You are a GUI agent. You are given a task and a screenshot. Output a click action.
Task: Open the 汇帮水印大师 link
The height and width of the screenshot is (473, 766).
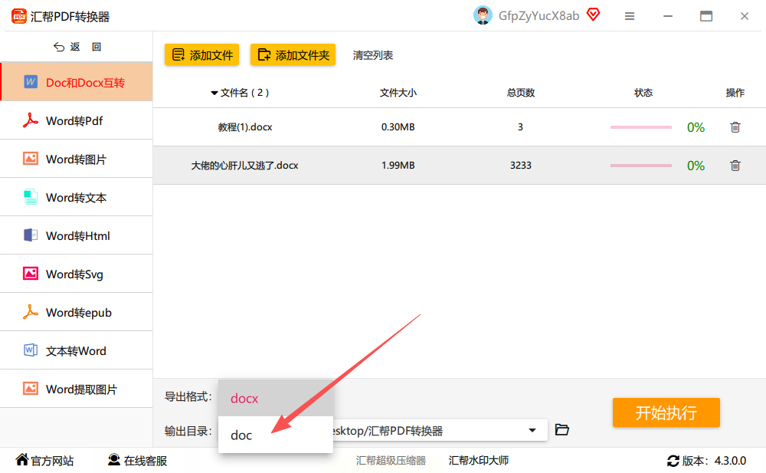[x=479, y=460]
